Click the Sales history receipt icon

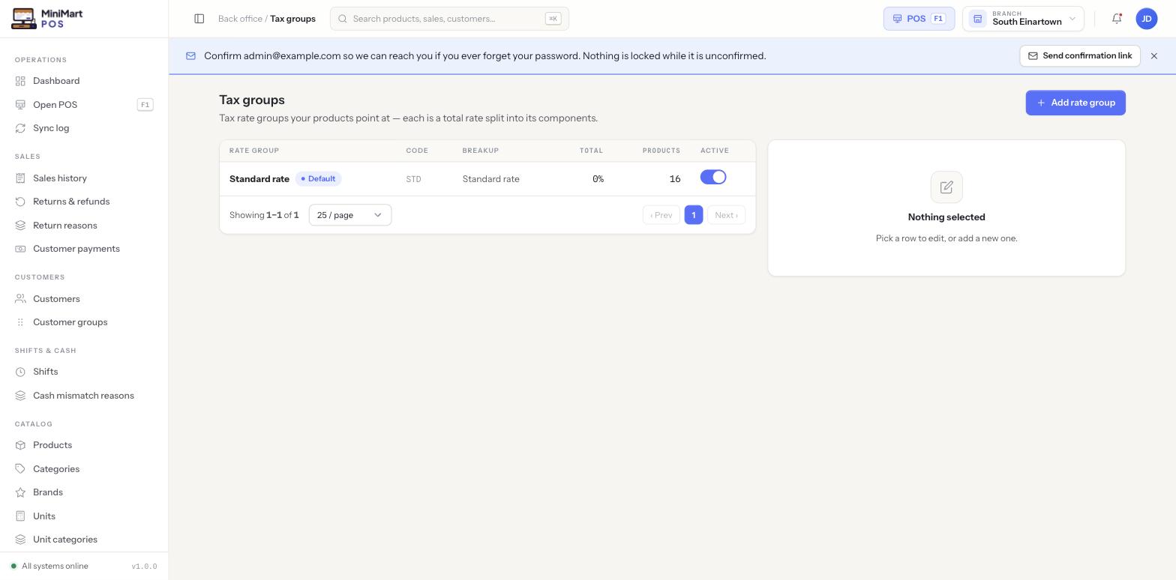tap(20, 178)
